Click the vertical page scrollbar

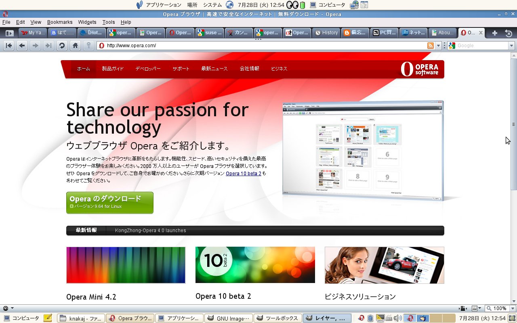point(514,124)
